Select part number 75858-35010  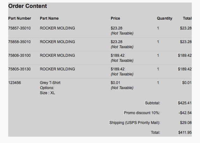pos(19,42)
